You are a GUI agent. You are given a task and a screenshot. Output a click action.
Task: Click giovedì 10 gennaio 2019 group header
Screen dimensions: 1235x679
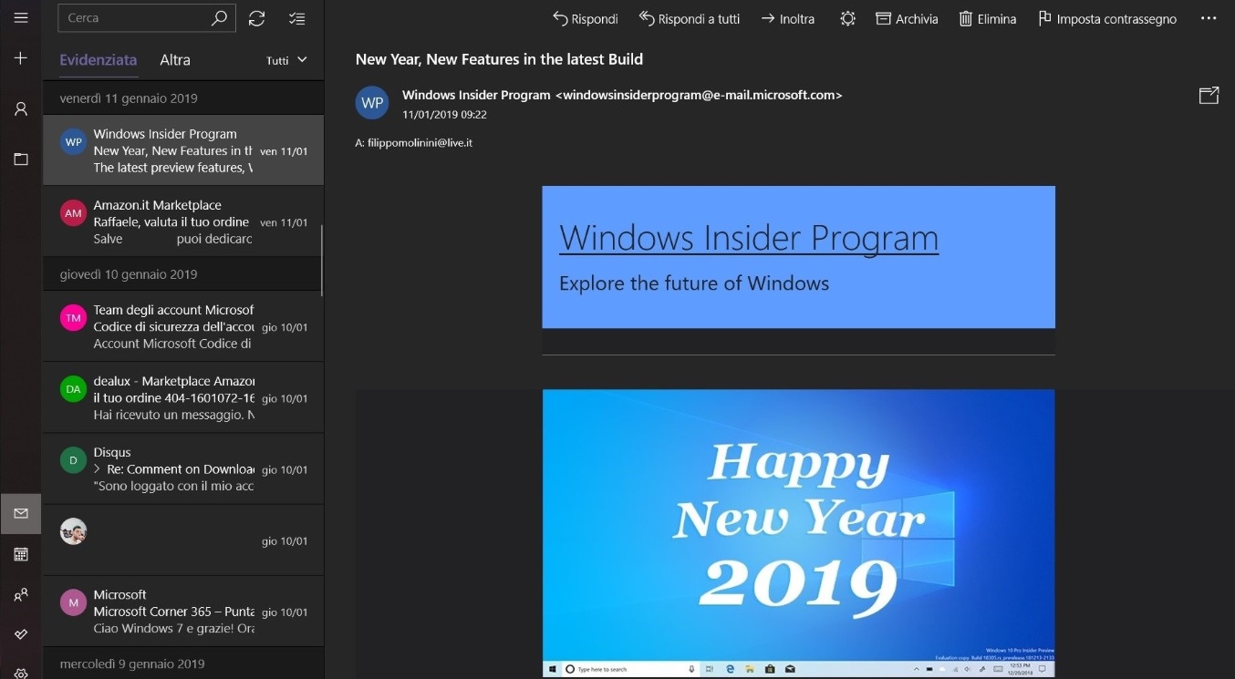tap(183, 274)
